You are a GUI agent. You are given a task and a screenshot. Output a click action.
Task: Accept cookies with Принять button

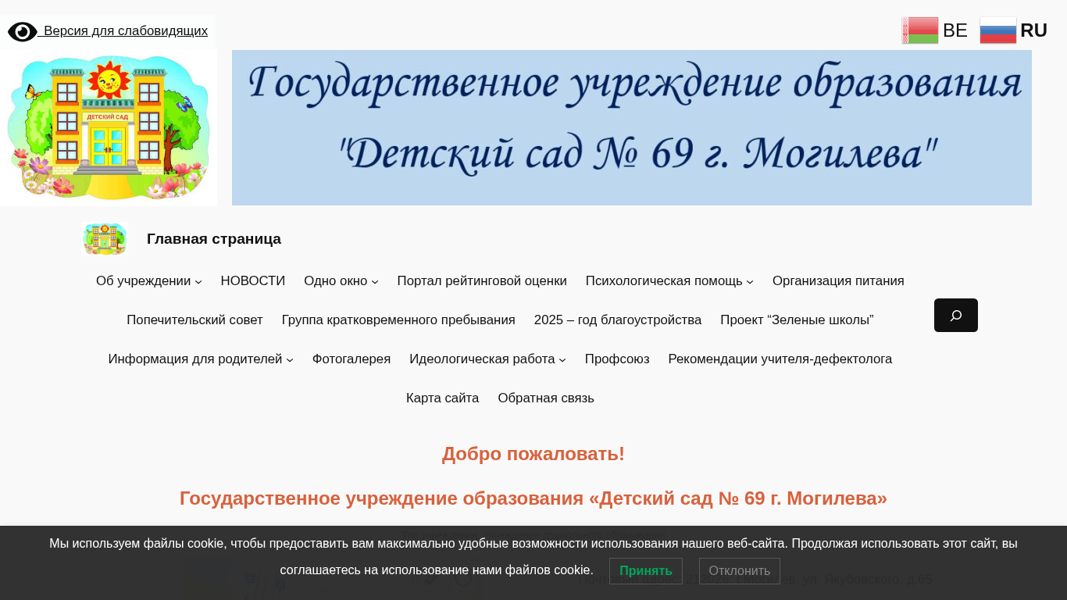[646, 571]
